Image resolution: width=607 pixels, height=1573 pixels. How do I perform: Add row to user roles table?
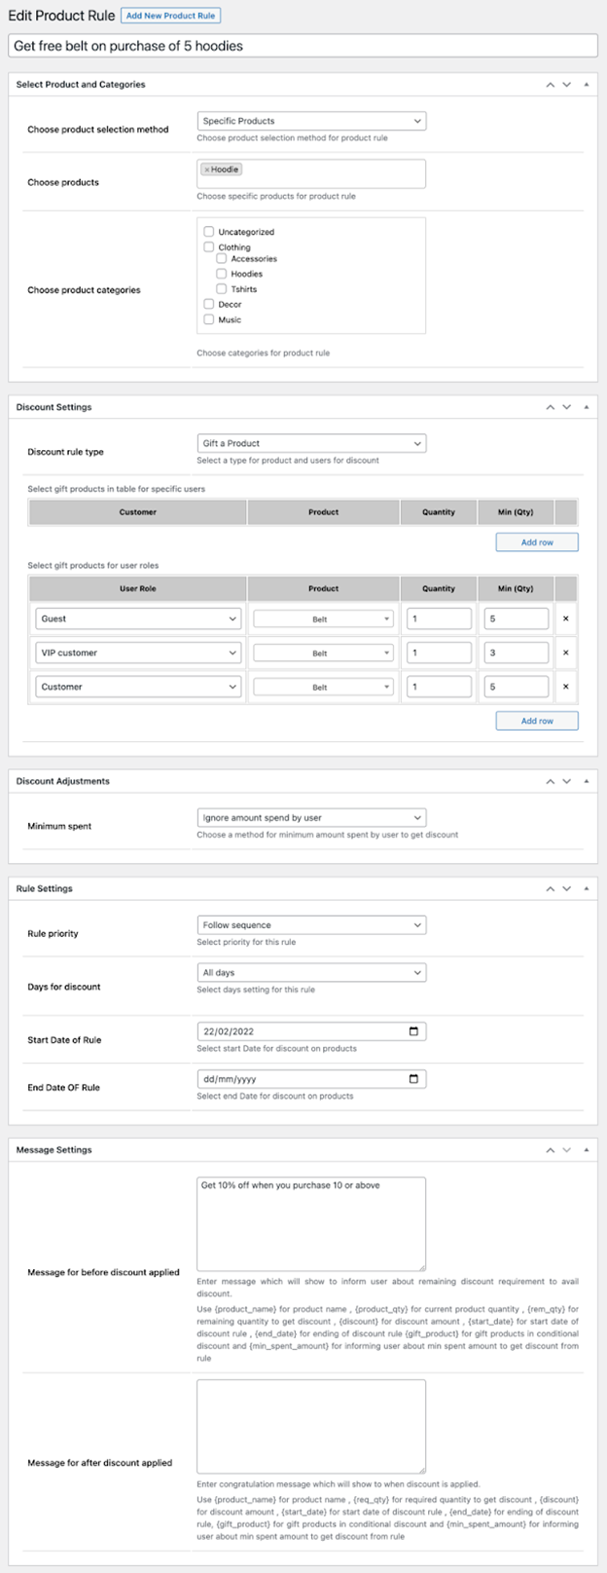click(537, 721)
